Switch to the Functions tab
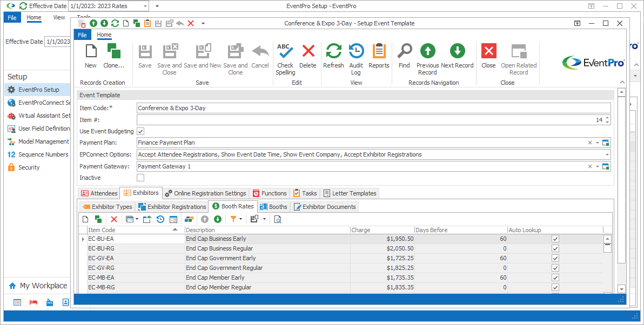This screenshot has width=644, height=325. pos(270,193)
